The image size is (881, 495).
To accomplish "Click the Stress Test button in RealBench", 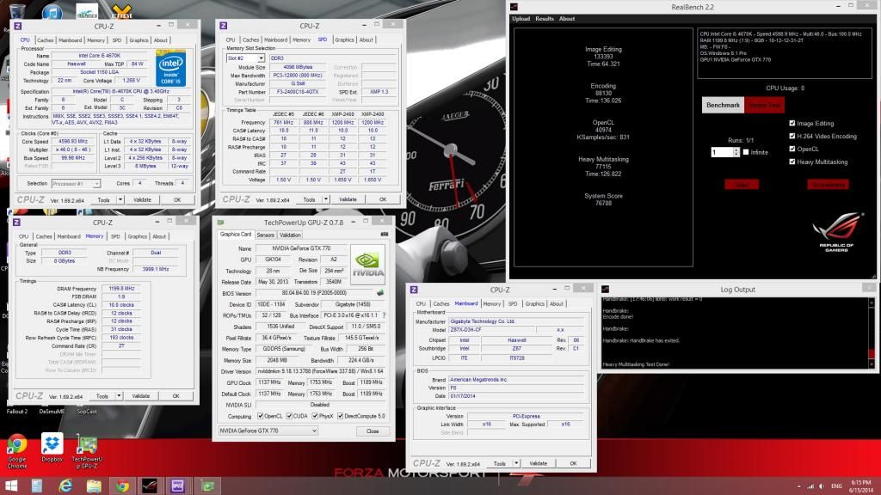I will coord(764,105).
